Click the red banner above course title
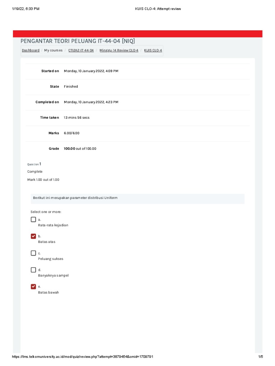The height and width of the screenshot is (366, 275). pyautogui.click(x=137, y=34)
